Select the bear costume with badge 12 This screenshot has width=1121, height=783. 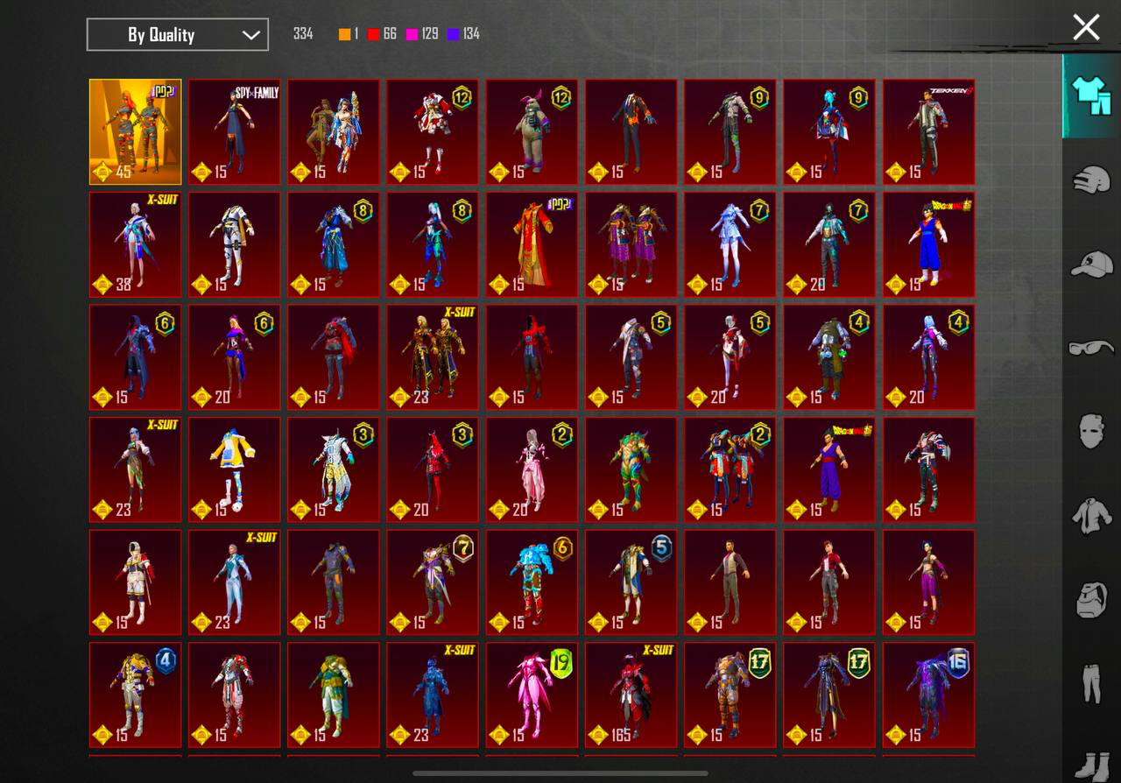532,132
